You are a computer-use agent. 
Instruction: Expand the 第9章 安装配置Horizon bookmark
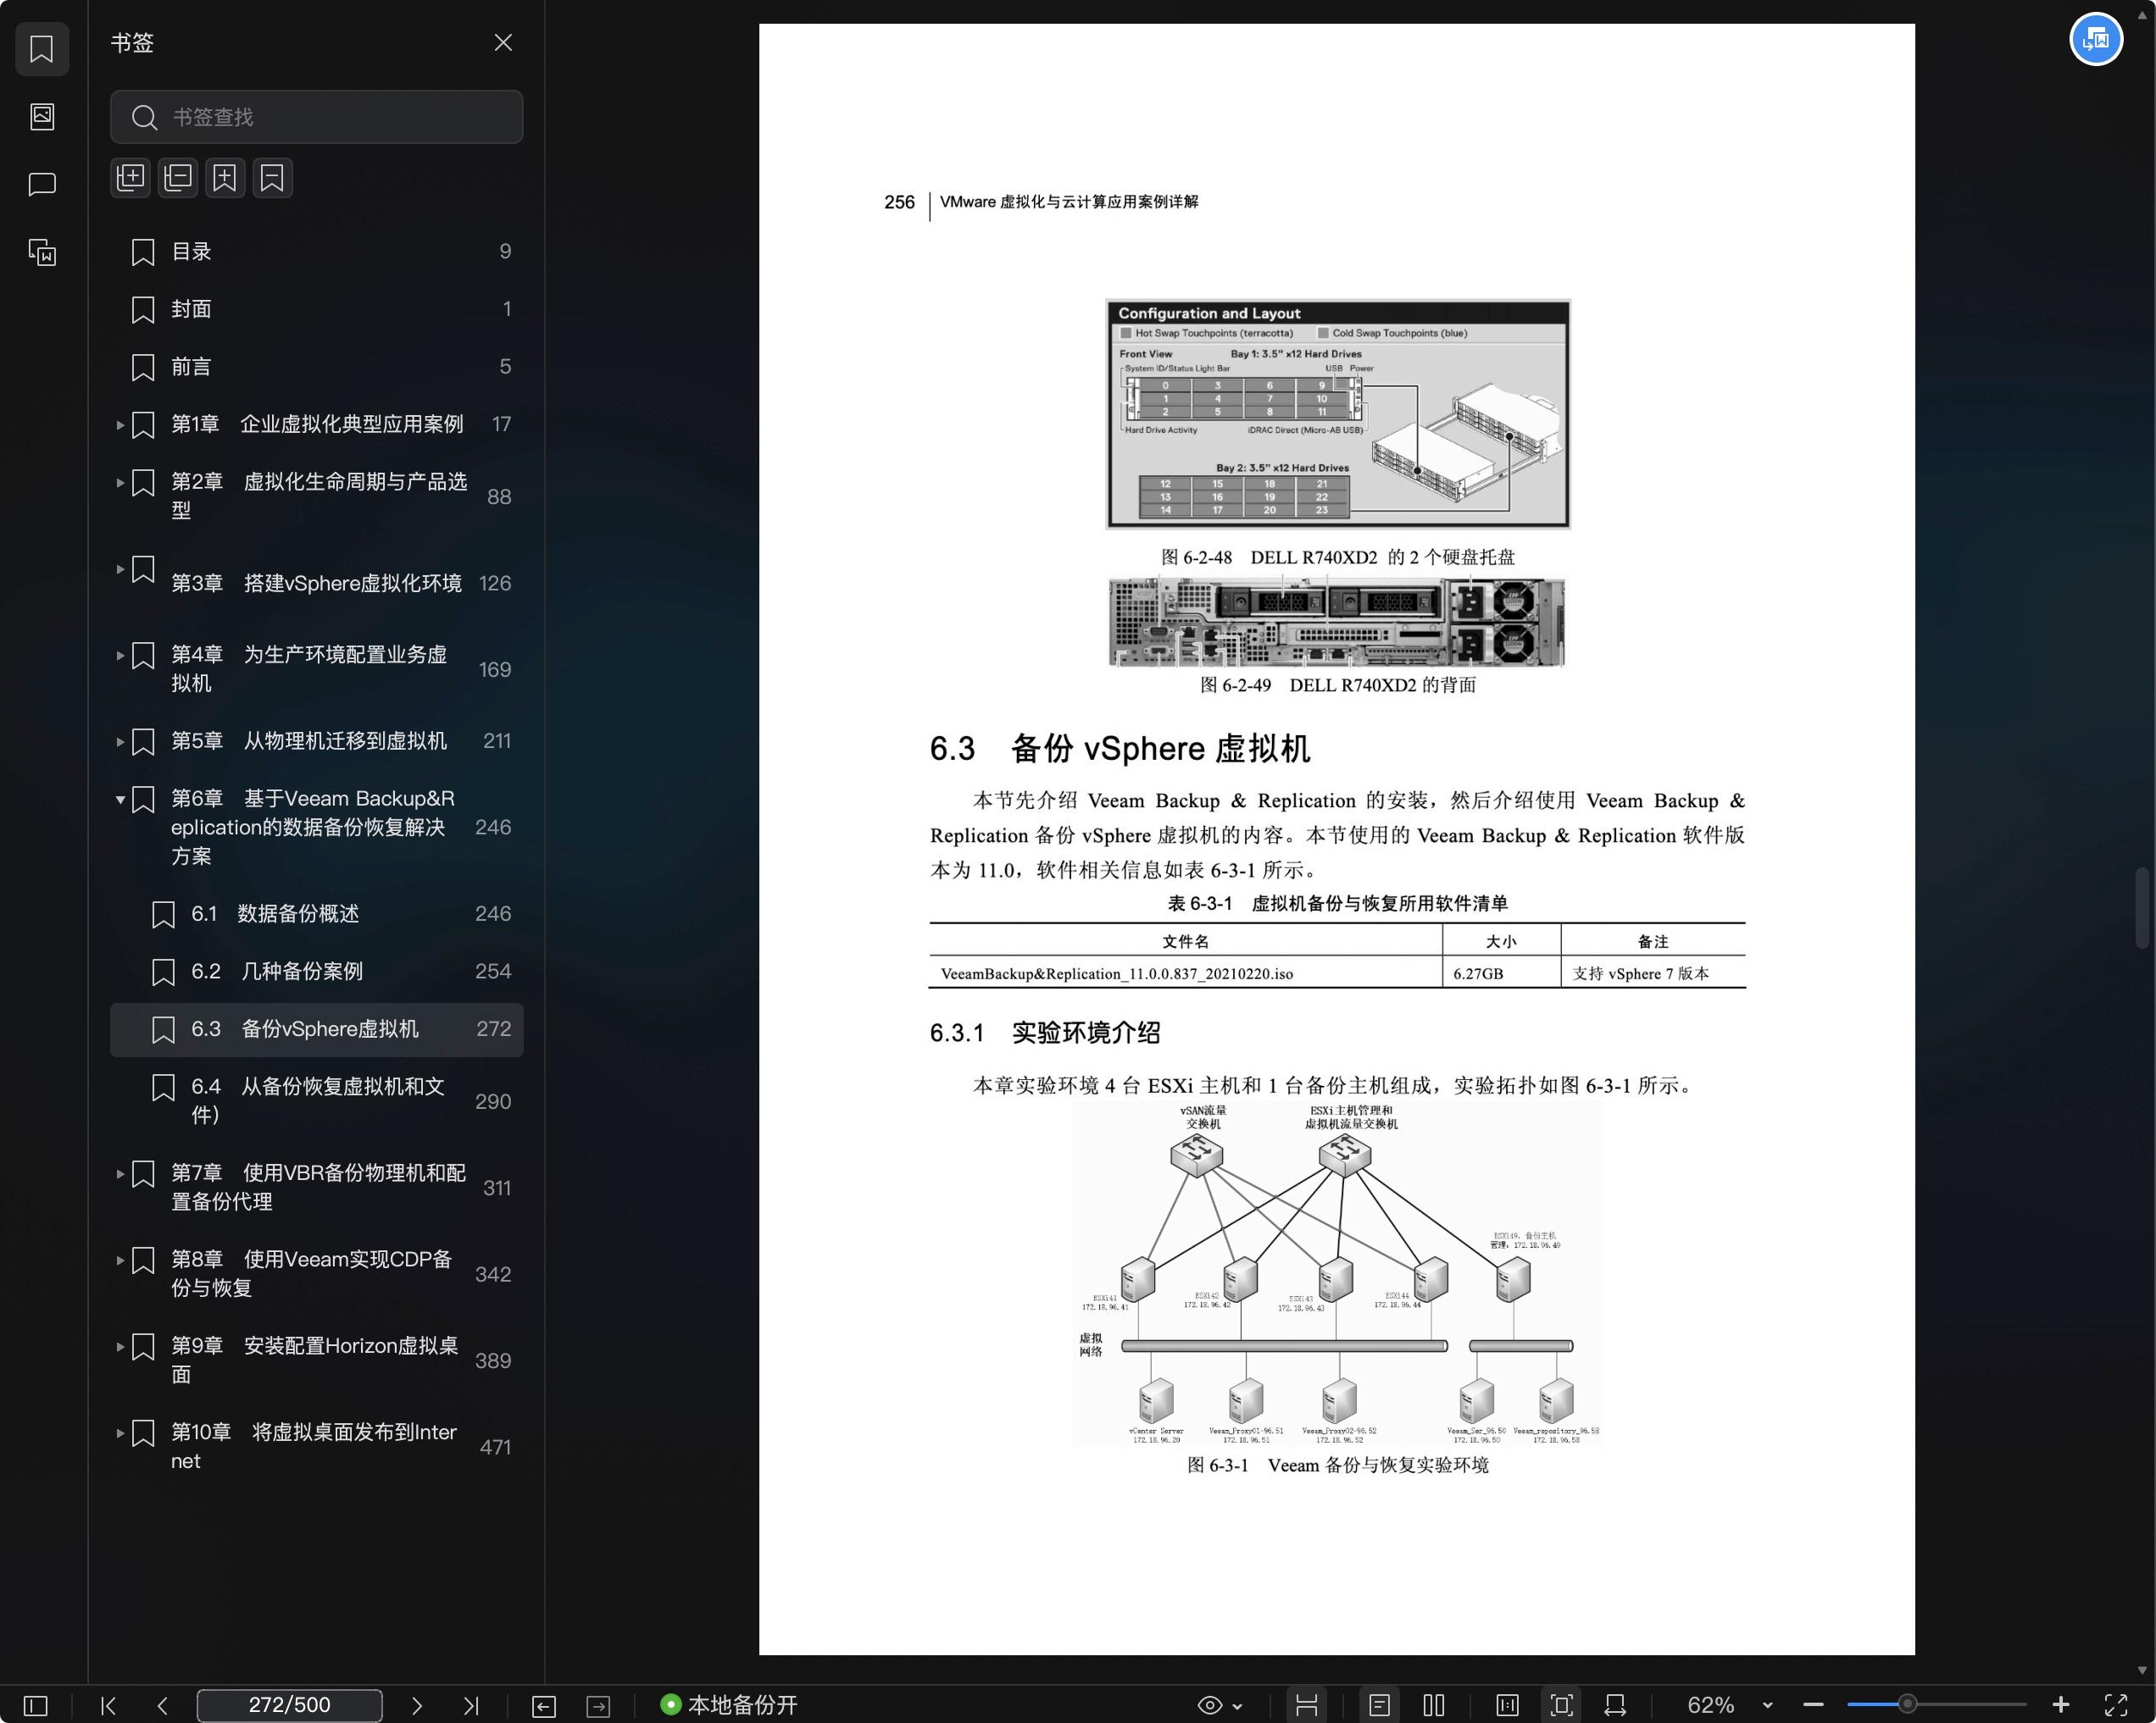tap(120, 1346)
